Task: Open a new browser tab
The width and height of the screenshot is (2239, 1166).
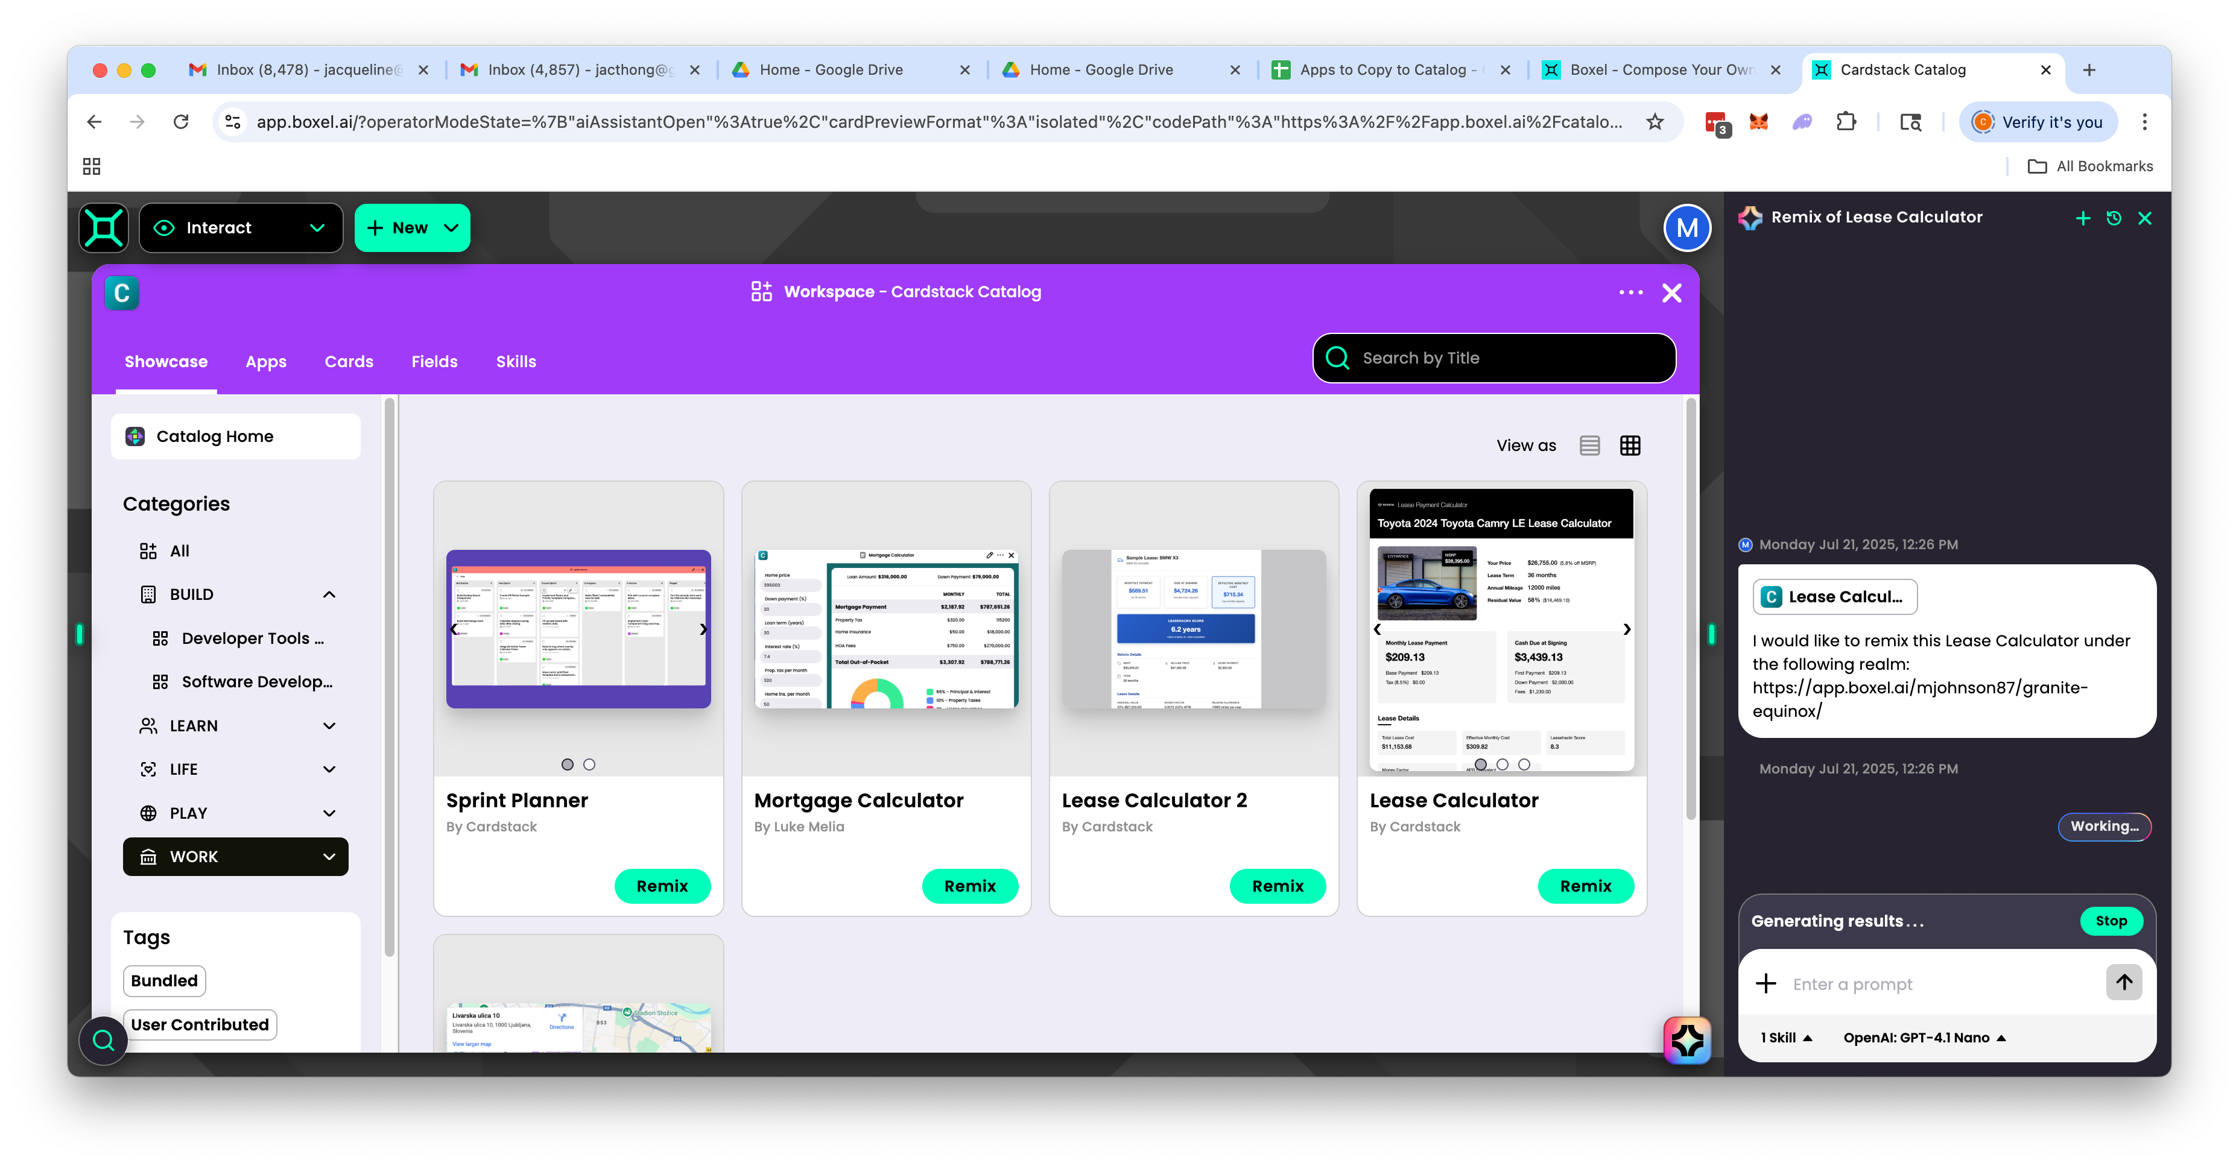Action: point(2089,69)
